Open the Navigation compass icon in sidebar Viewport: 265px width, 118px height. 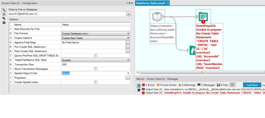4,14
